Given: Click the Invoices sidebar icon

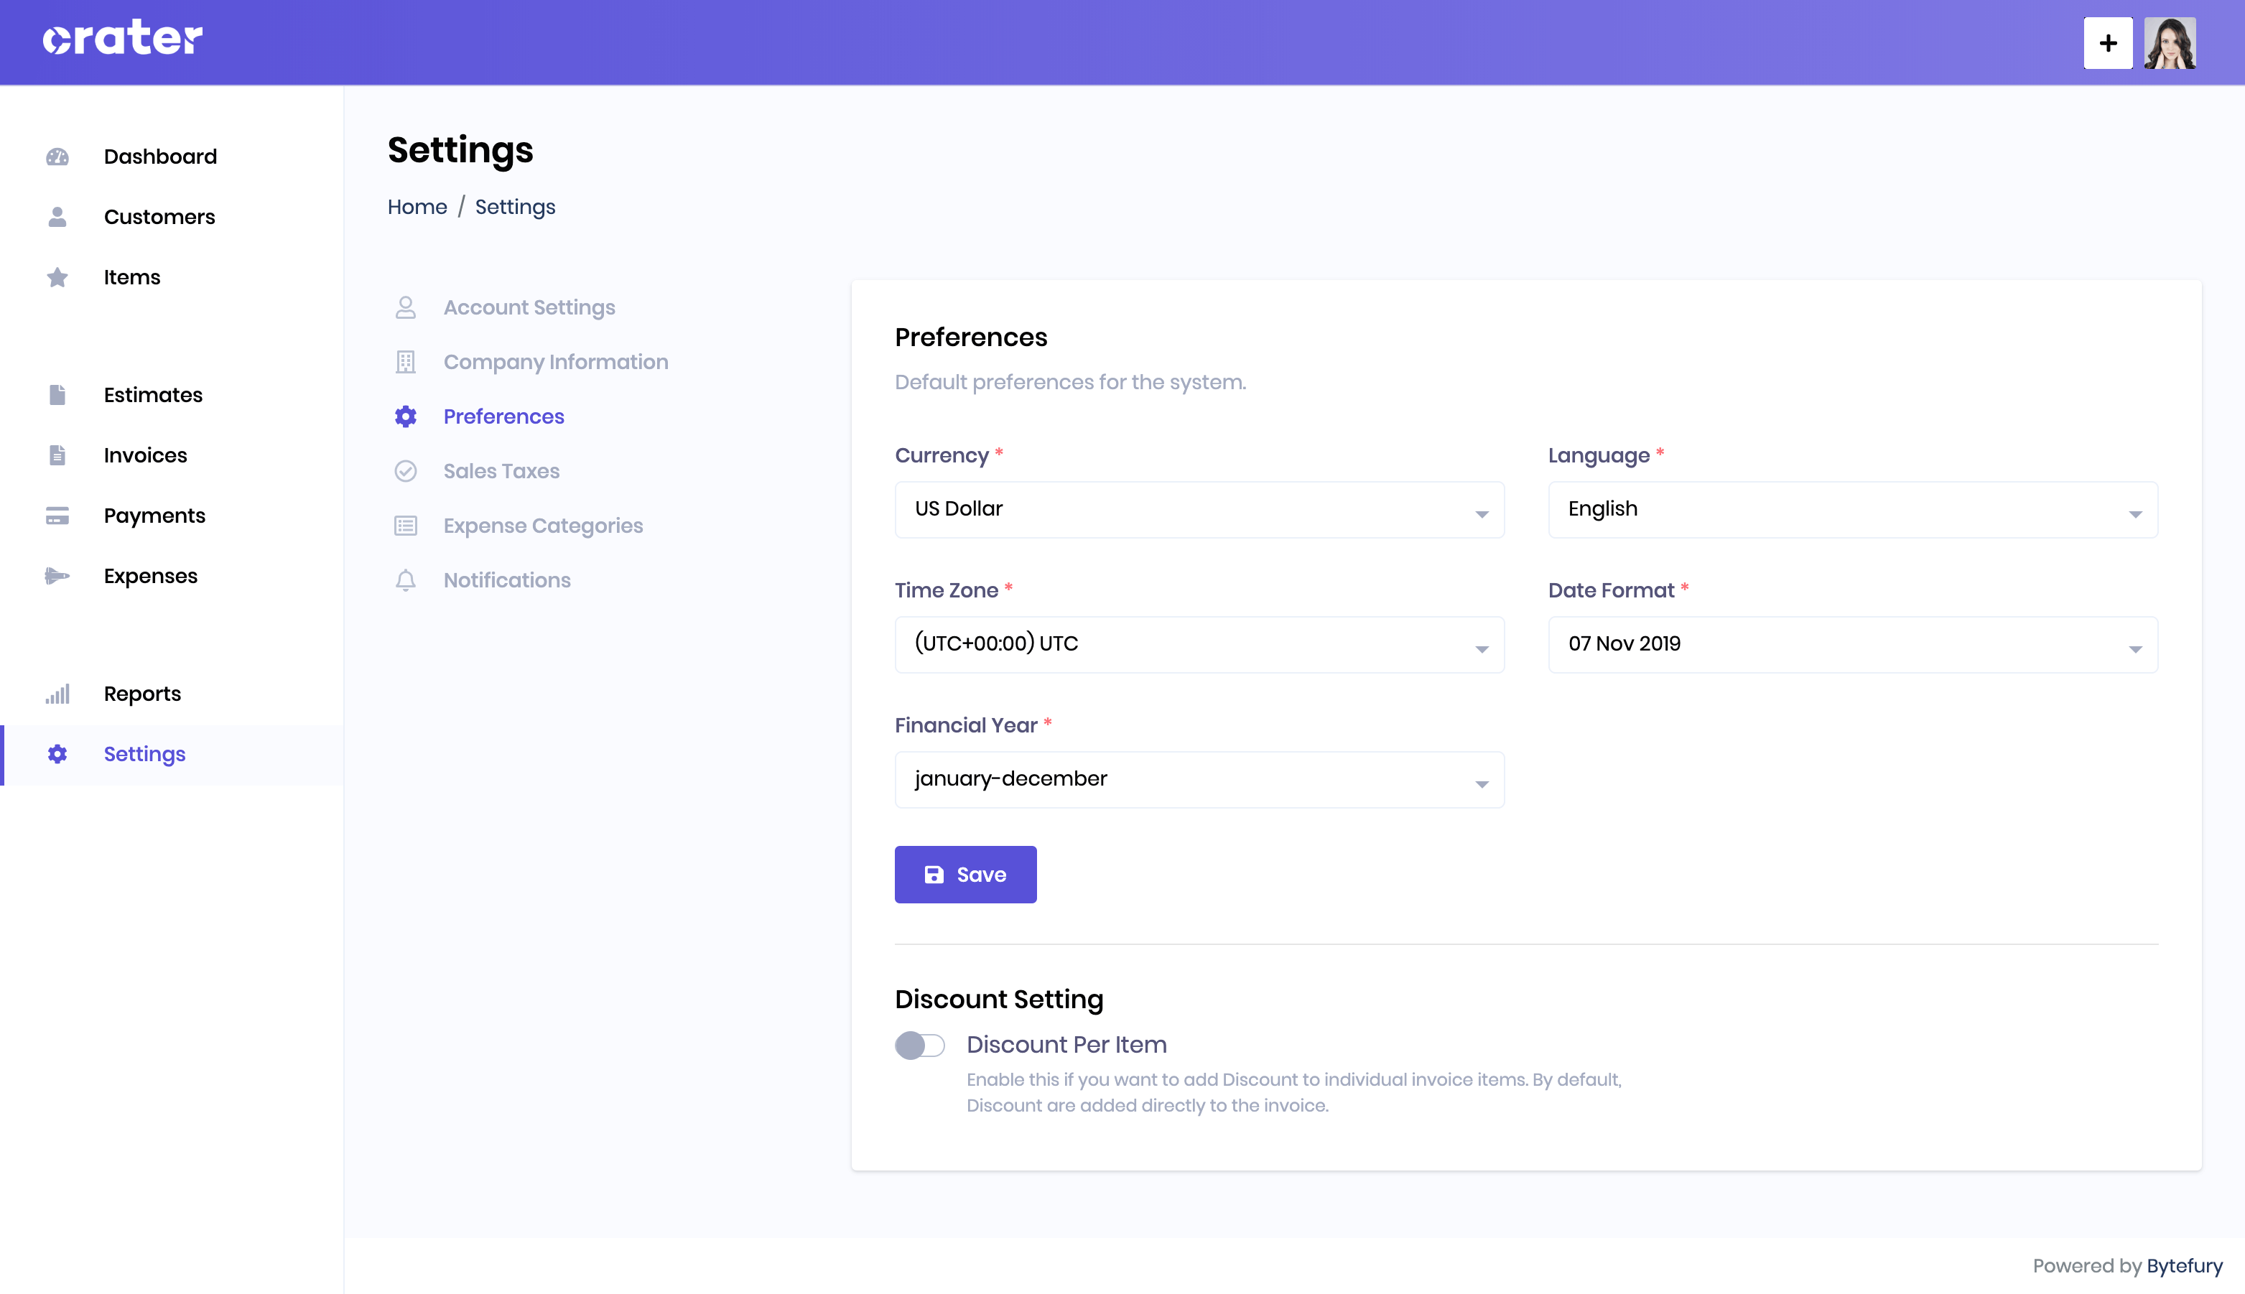Looking at the screenshot, I should coord(57,453).
